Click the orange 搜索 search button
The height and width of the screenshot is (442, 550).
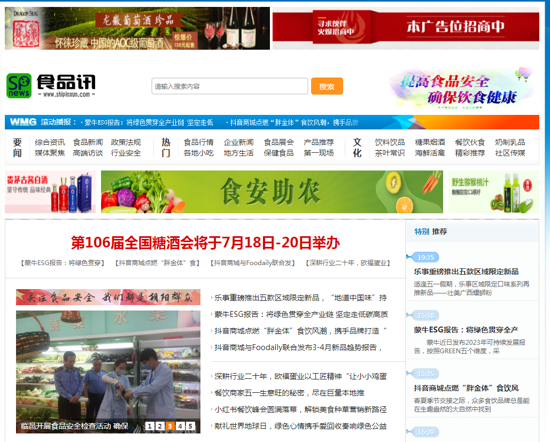point(327,86)
